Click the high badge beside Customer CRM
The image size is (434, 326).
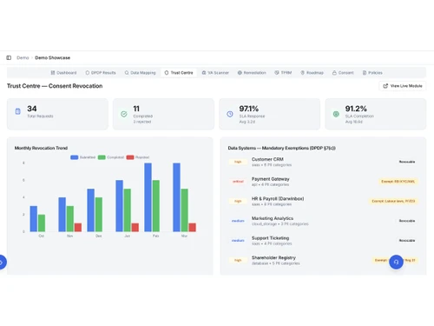[238, 162]
